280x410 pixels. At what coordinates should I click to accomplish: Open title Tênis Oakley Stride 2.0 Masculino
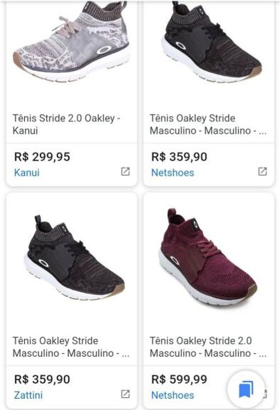click(208, 347)
